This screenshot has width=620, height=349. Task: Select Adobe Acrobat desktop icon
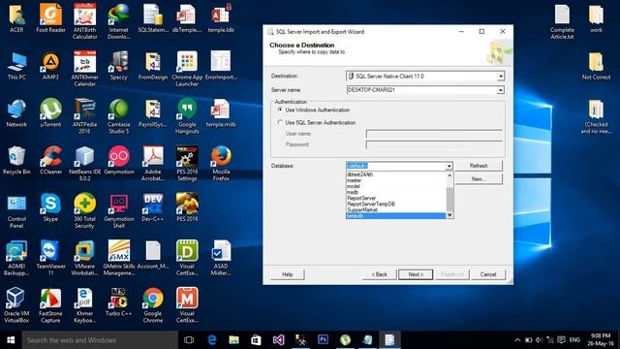(153, 164)
